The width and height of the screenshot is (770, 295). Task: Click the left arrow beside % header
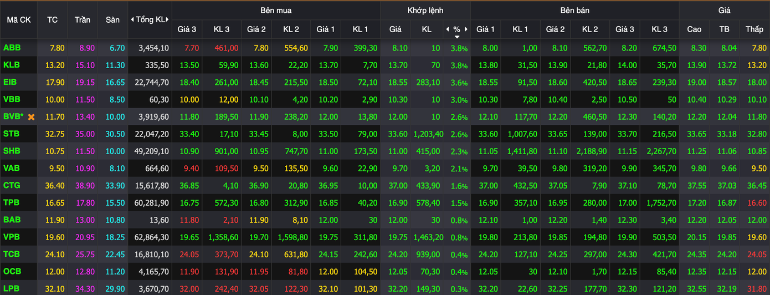pos(448,29)
